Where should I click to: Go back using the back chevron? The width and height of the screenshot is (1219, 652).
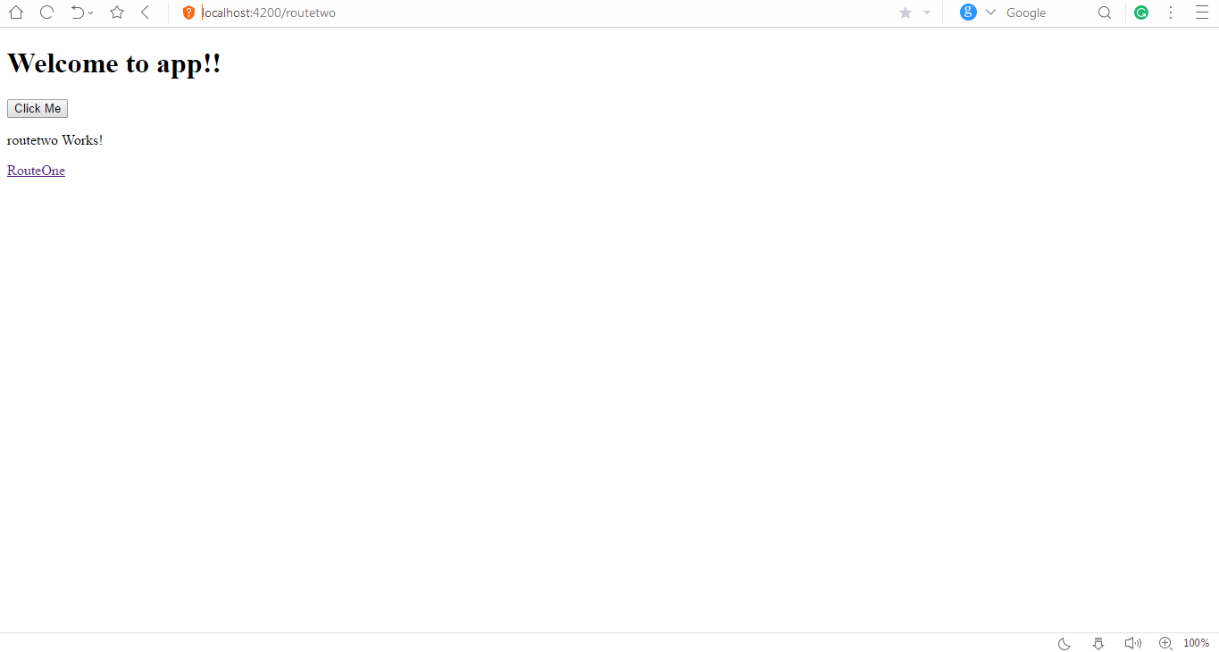145,13
